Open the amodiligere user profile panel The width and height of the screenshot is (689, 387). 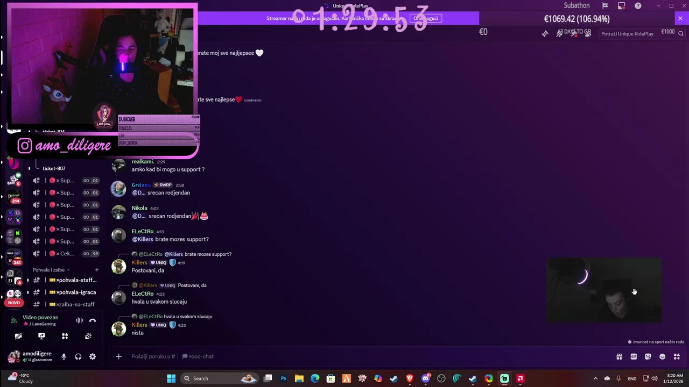tap(31, 356)
